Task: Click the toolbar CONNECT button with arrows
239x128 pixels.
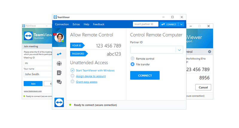Action: [169, 24]
